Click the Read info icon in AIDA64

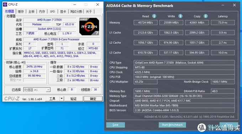[154, 16]
